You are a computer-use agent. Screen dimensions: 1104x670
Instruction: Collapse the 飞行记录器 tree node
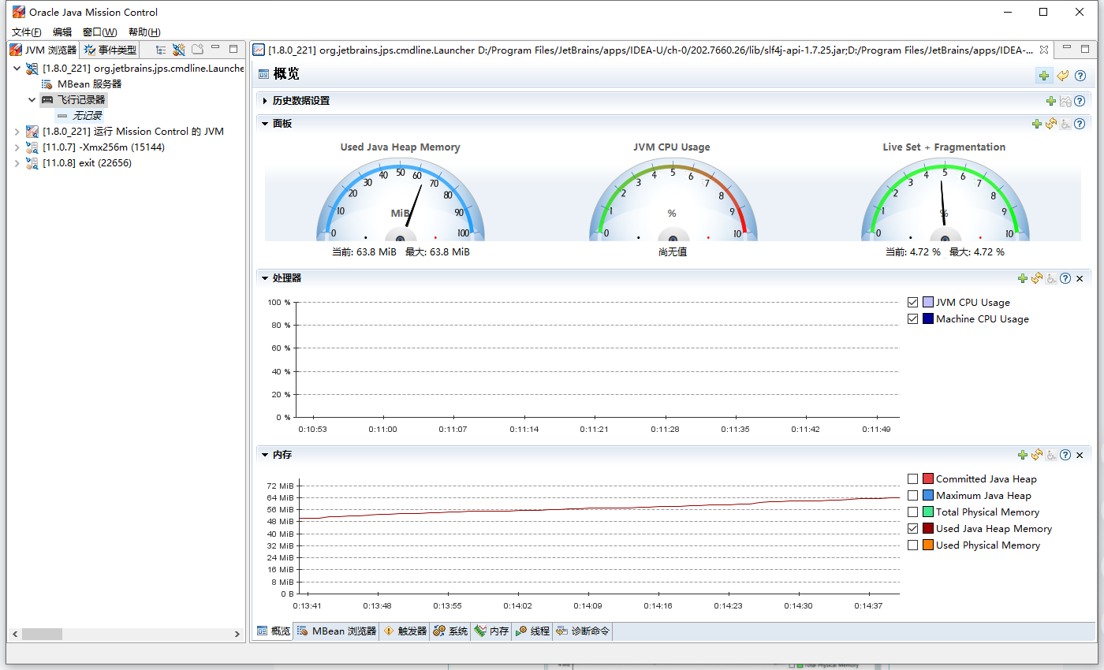[32, 100]
